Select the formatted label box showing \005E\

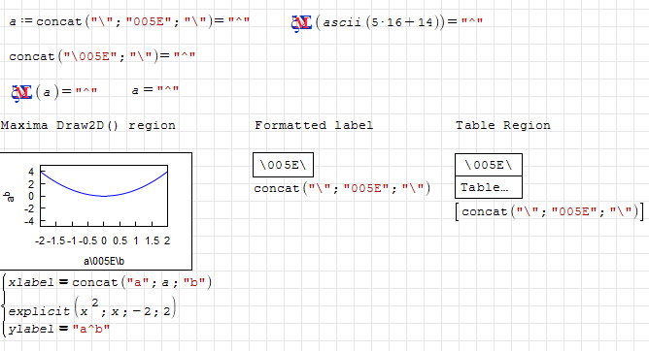(283, 165)
